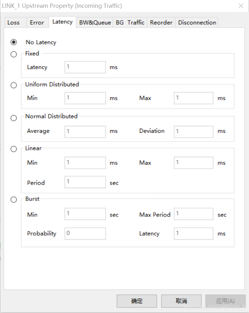Click the 'Max Period' label
249x313 pixels.
(155, 215)
